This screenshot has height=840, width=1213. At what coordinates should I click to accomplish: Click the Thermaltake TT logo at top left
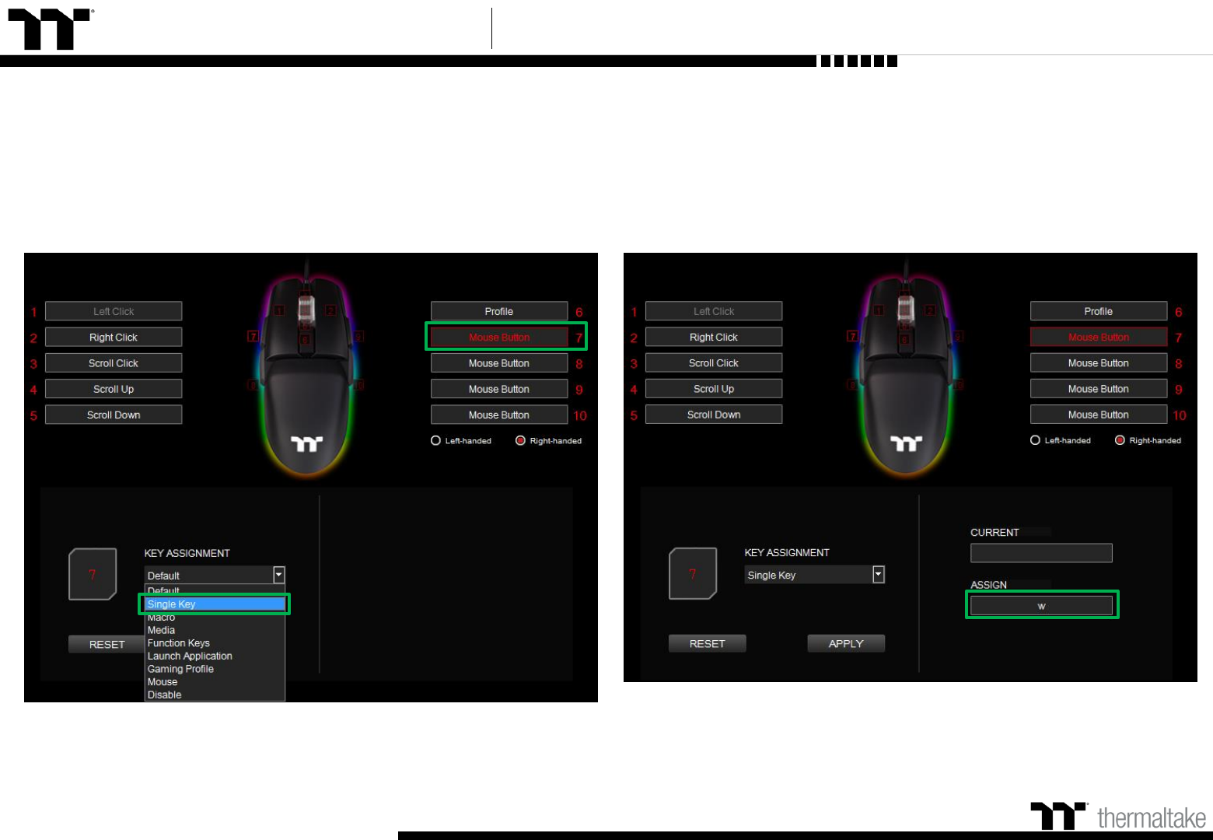[x=51, y=30]
